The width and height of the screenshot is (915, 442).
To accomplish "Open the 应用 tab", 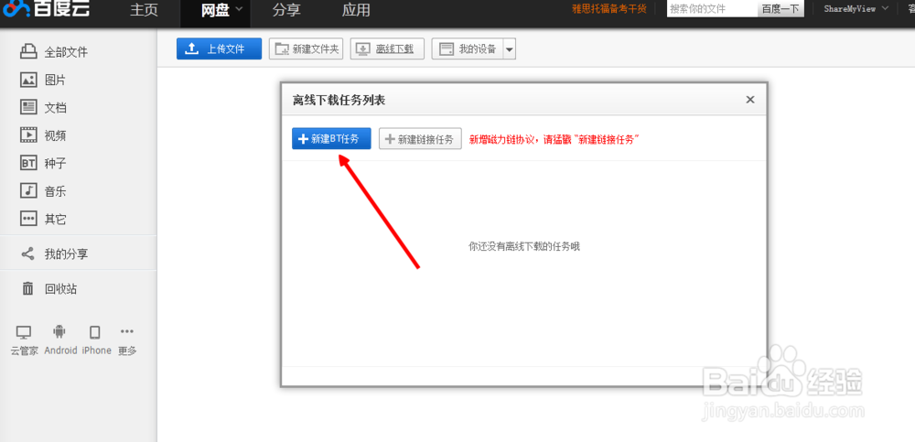I will (x=356, y=10).
